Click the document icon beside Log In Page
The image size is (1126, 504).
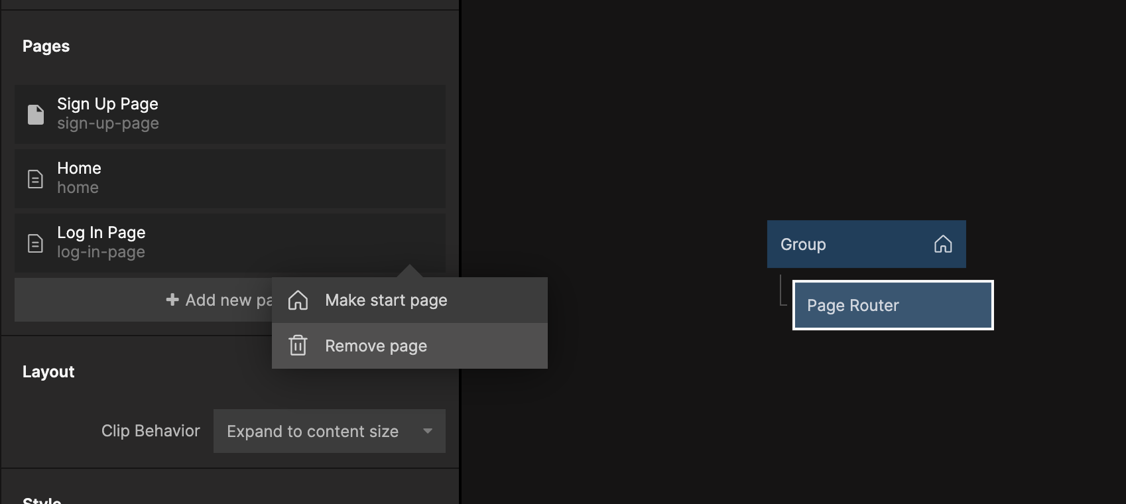[36, 243]
